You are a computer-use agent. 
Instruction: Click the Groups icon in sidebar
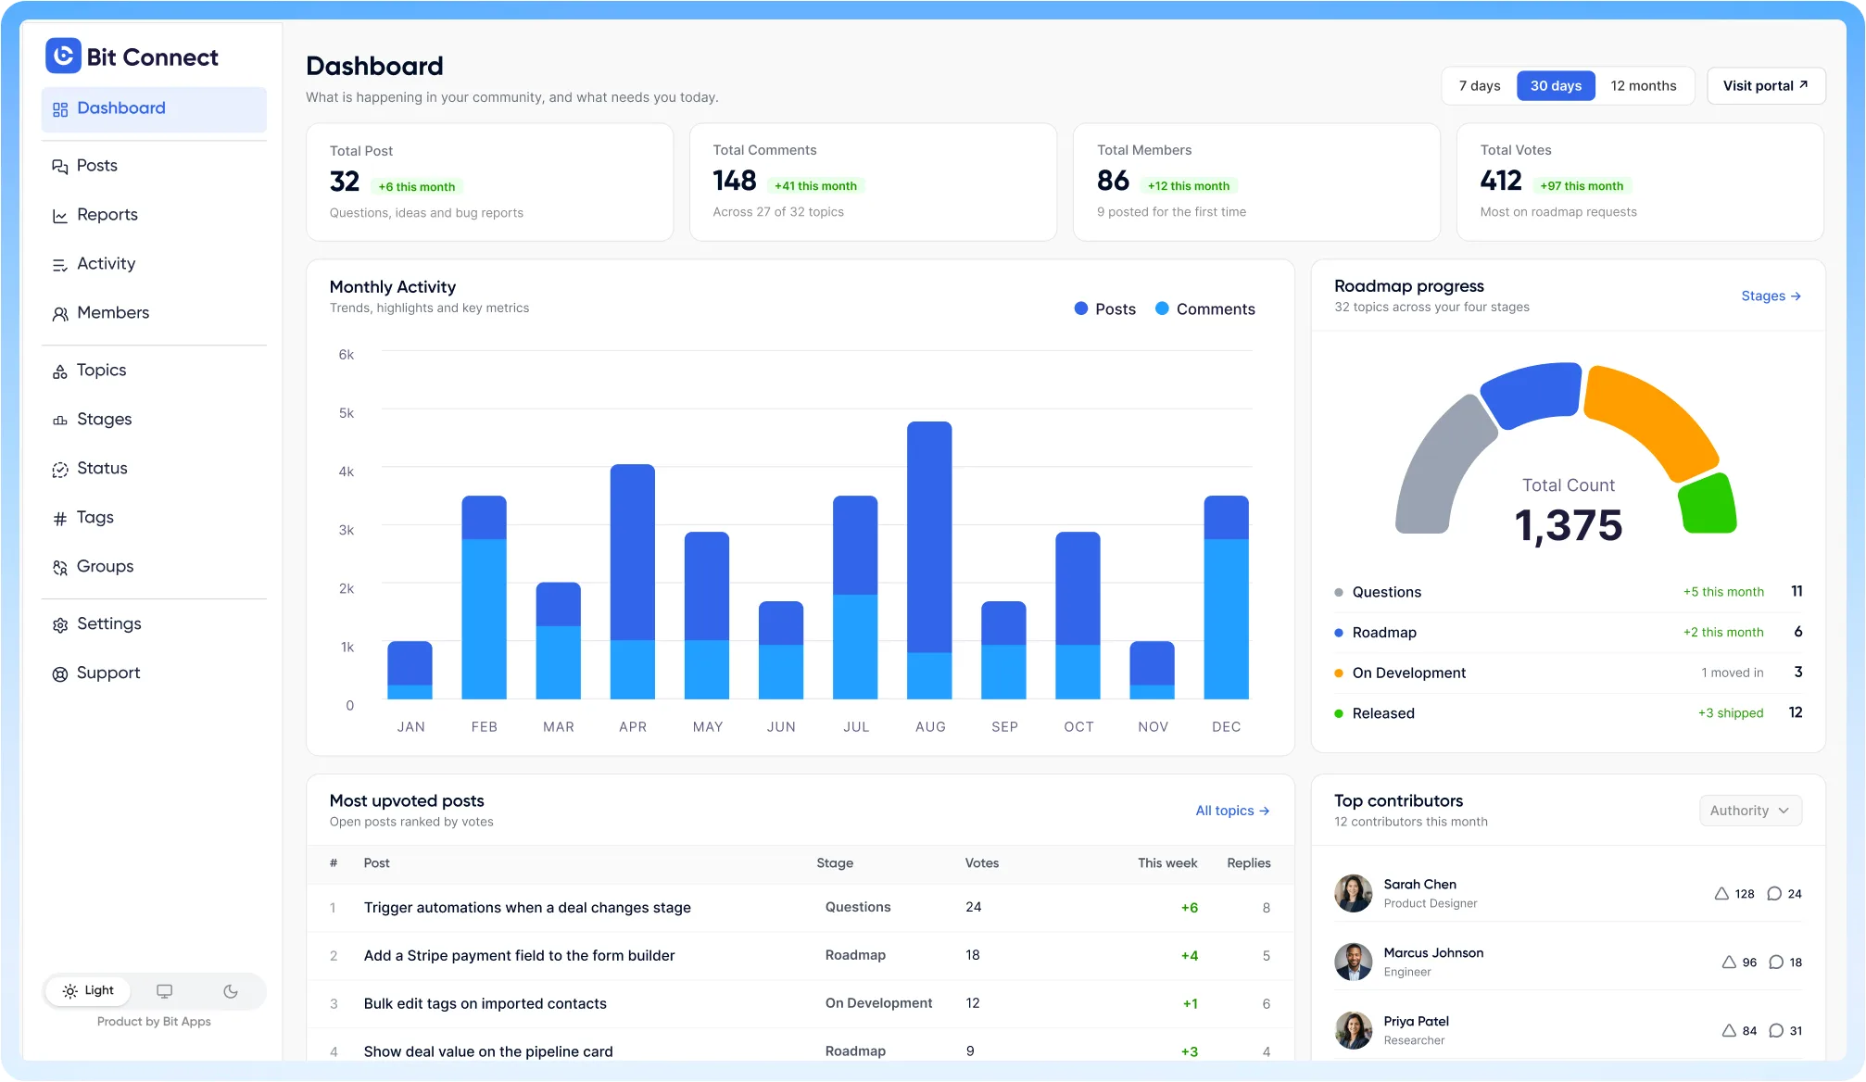60,568
